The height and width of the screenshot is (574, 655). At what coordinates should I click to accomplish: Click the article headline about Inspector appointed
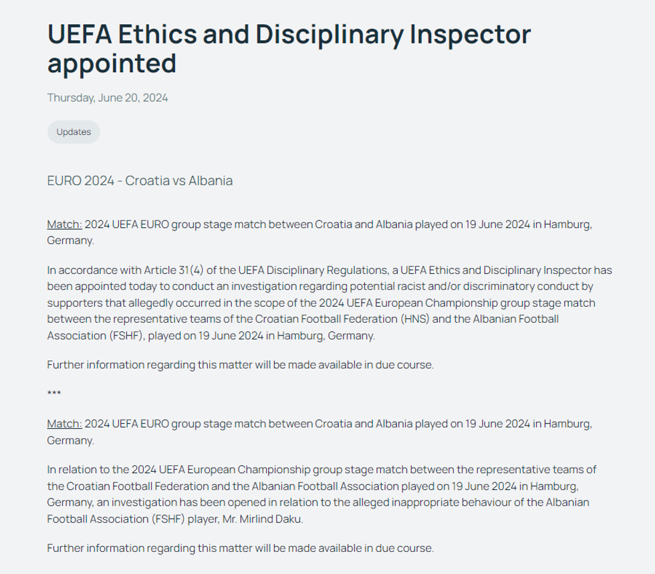tap(289, 49)
